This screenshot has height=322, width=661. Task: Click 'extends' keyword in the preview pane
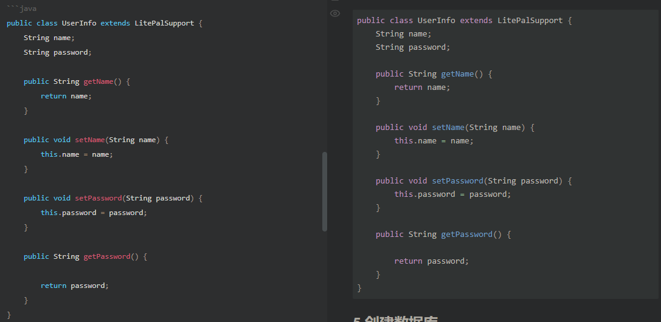pyautogui.click(x=476, y=21)
